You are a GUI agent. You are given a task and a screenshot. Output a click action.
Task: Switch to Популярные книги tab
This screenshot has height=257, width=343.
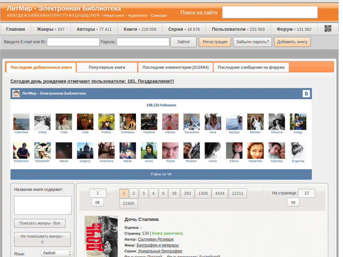click(x=107, y=68)
